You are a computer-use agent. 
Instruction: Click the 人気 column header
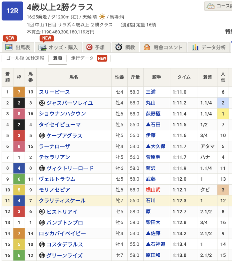(x=223, y=77)
